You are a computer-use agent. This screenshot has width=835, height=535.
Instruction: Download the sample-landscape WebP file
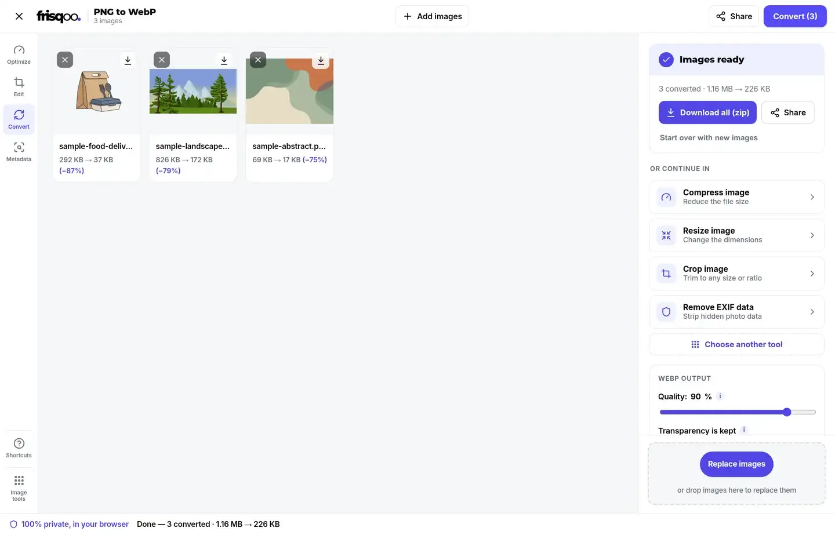[x=224, y=60]
